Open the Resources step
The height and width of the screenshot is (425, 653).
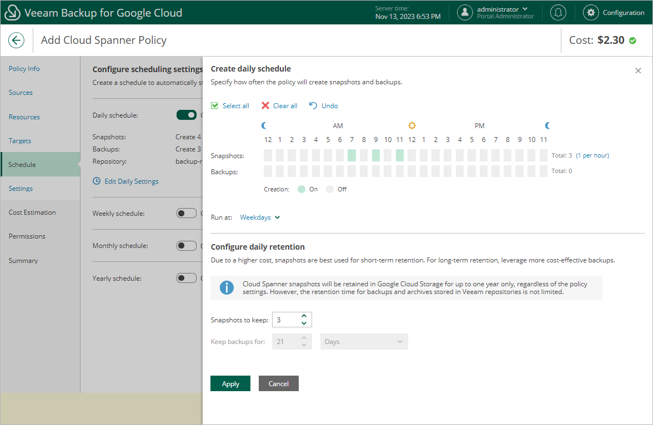[x=24, y=117]
